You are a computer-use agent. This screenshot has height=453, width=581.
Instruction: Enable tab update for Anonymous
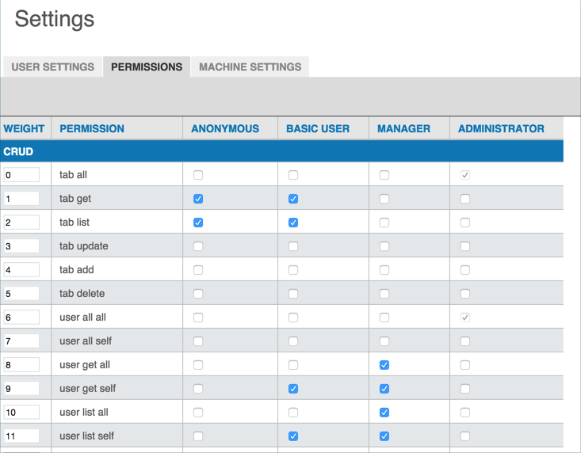pyautogui.click(x=198, y=246)
